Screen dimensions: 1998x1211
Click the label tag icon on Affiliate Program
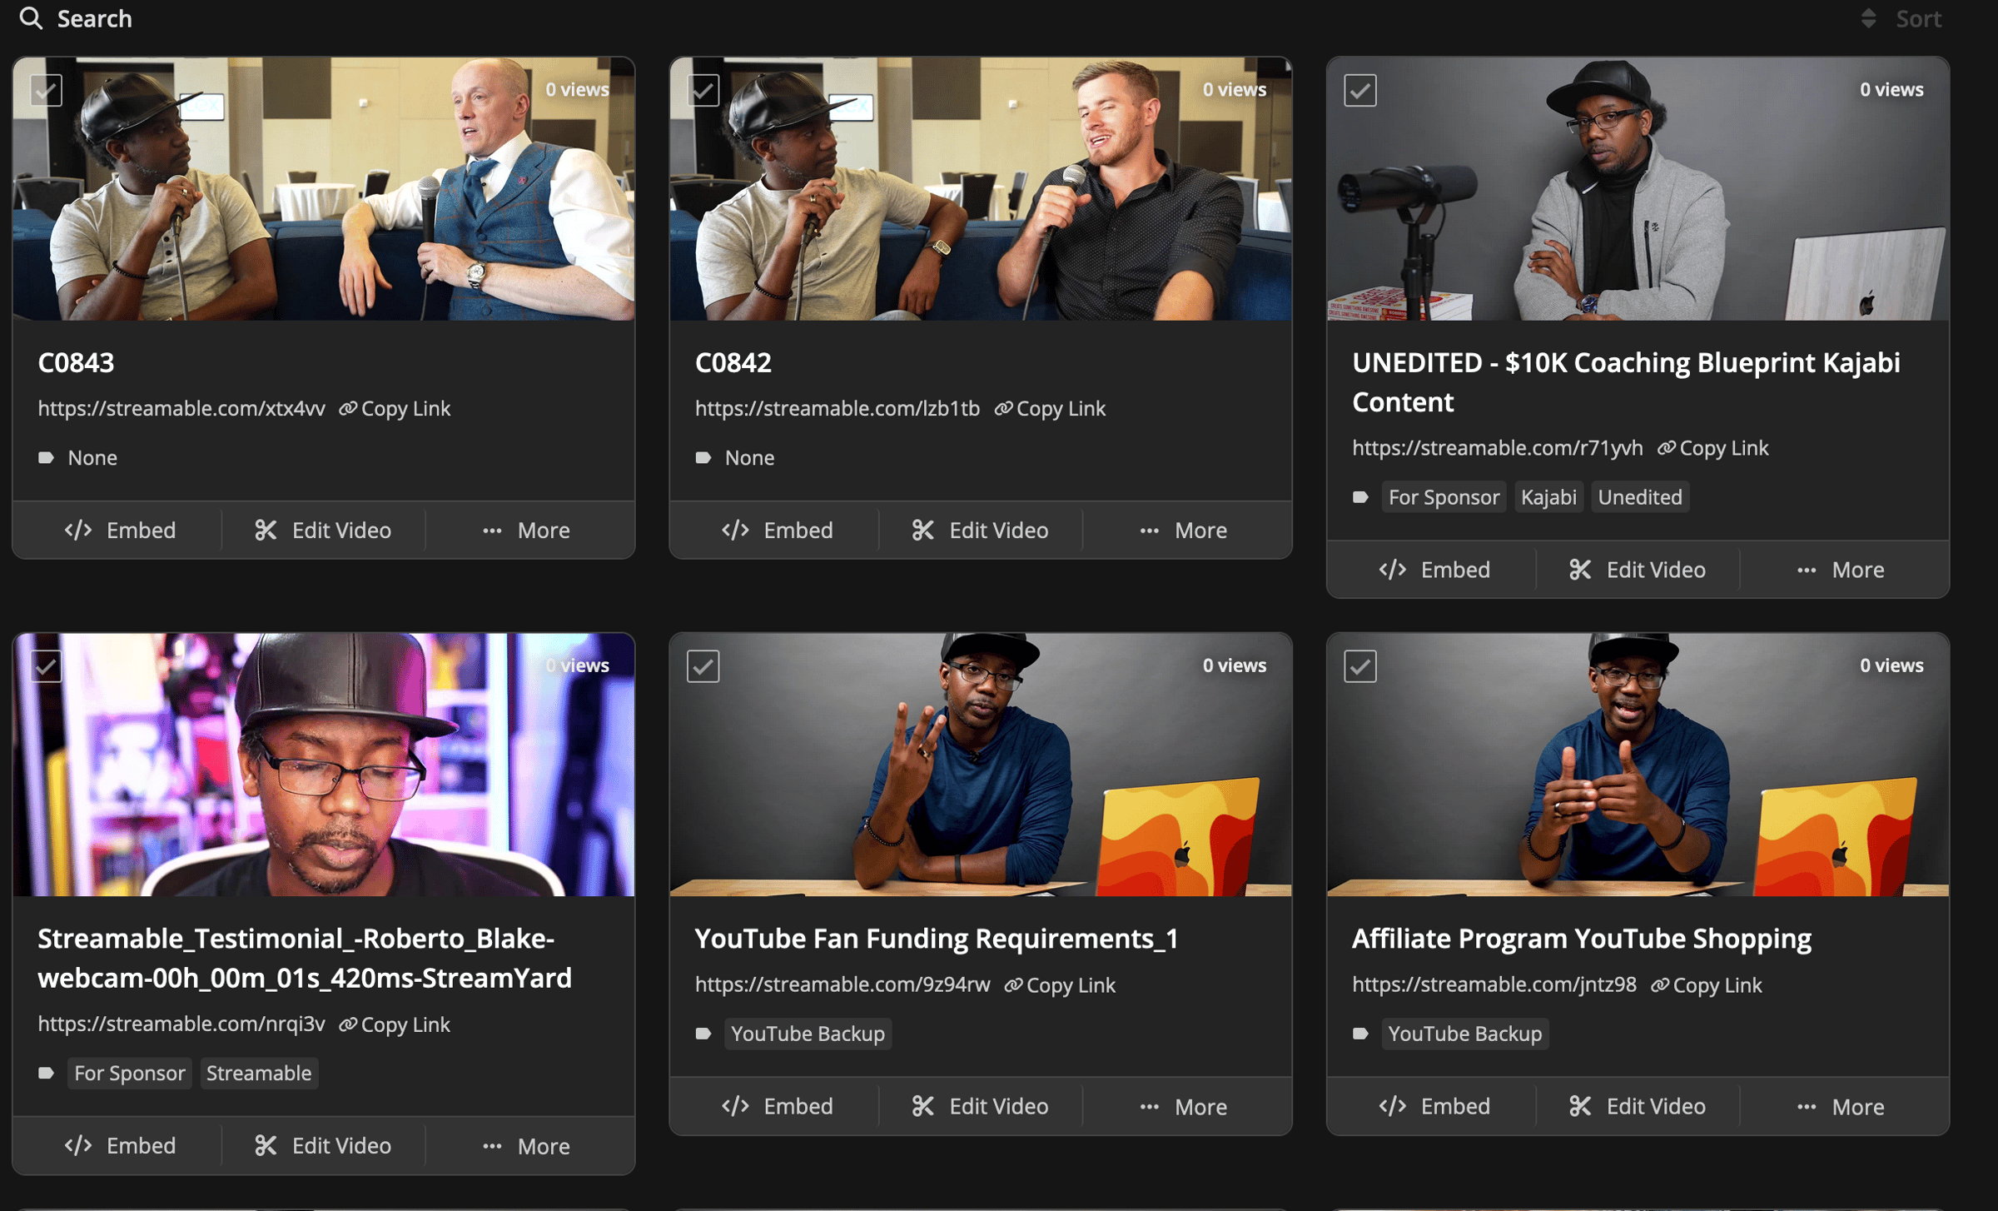point(1360,1034)
